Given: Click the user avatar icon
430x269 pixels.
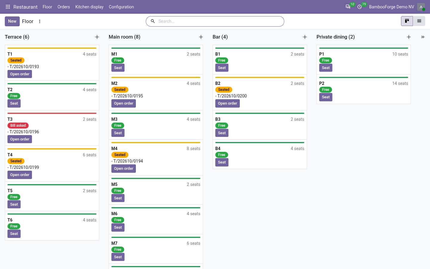Looking at the screenshot, I should [x=421, y=7].
